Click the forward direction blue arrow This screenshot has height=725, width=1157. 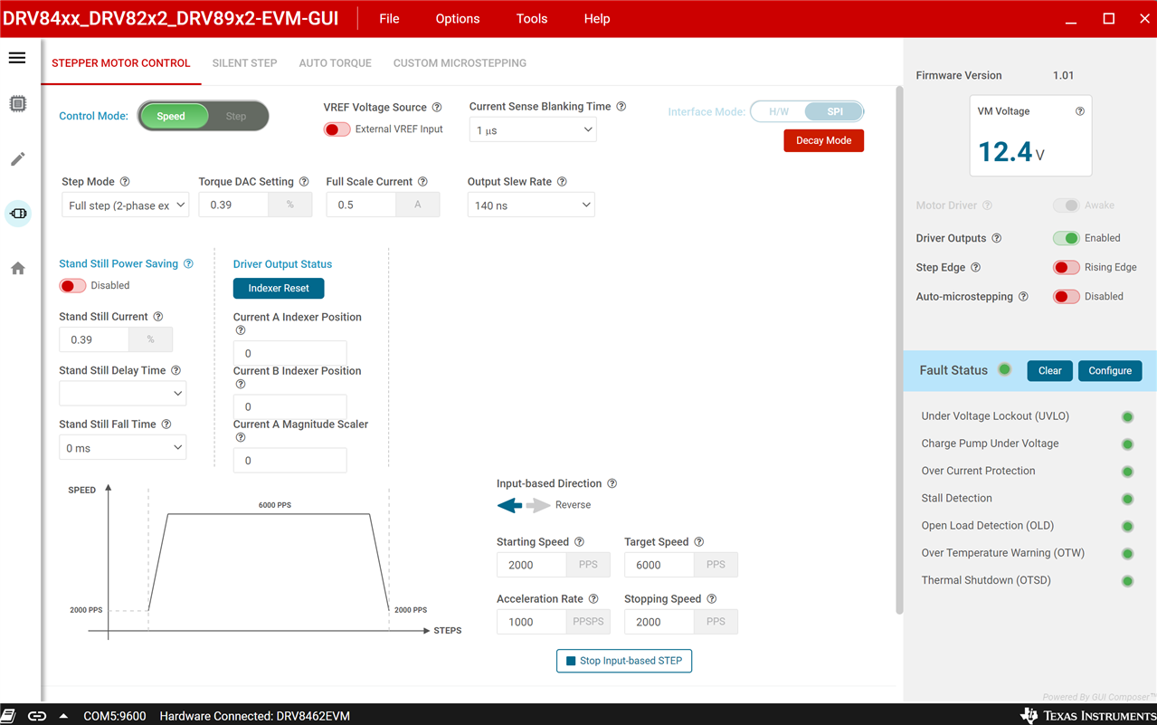point(509,505)
